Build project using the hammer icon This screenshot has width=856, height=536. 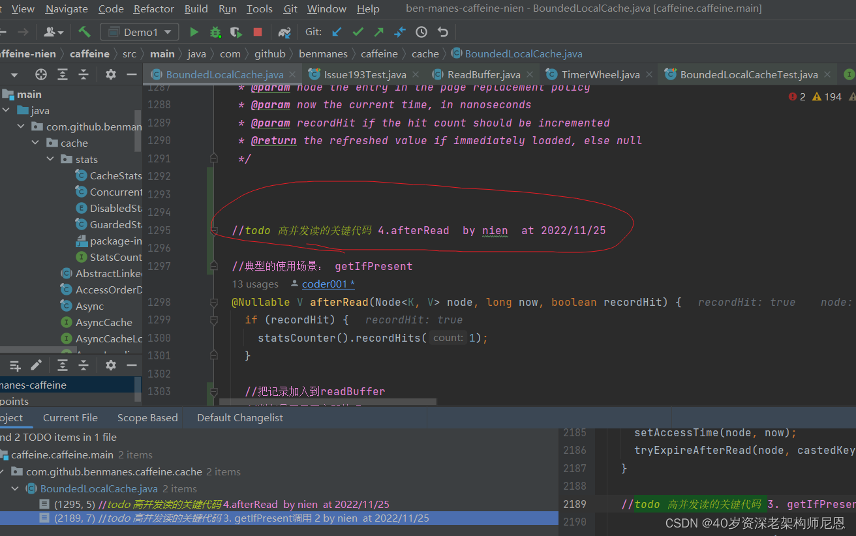tap(84, 32)
